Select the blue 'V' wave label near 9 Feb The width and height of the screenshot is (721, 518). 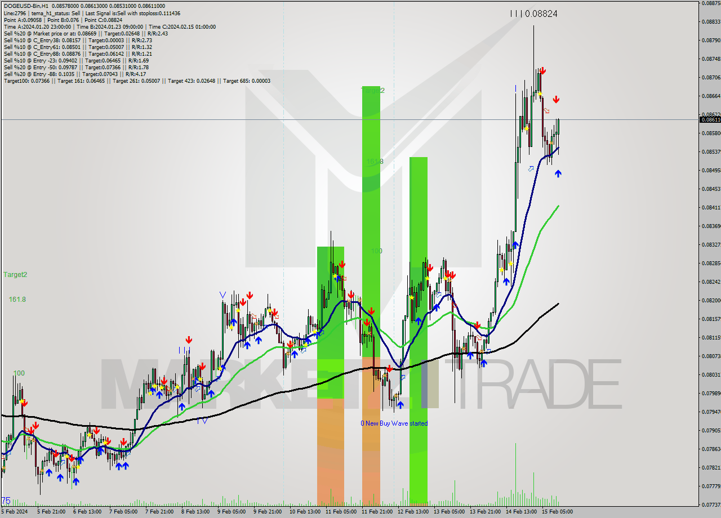(222, 294)
